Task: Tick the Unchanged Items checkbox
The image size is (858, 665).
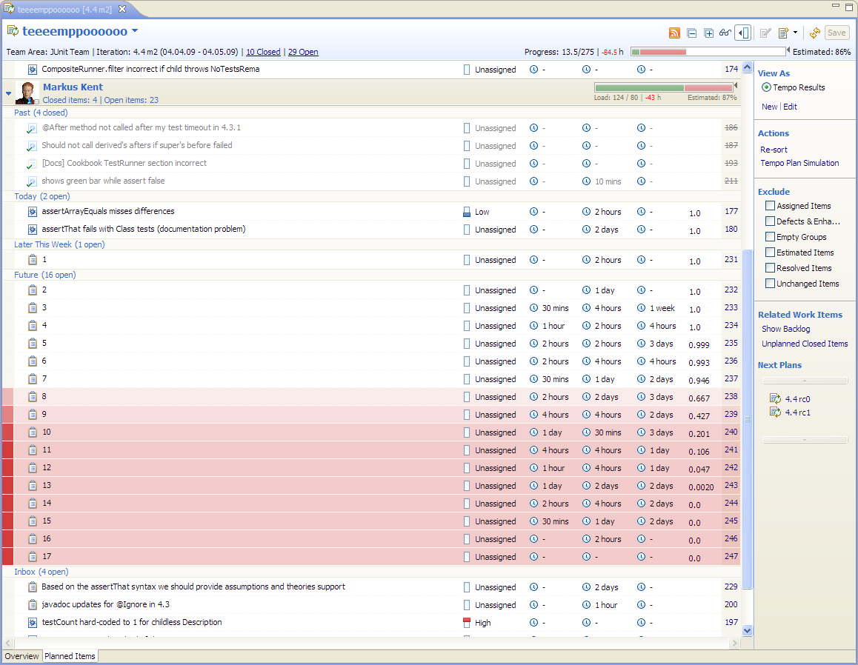Action: coord(770,284)
